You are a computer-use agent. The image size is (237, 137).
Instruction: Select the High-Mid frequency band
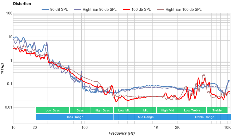coord(167,110)
